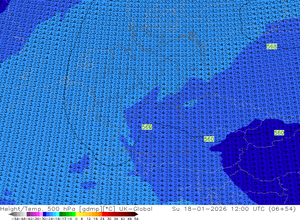Click the gray left arrow of color scale
The image size is (300, 220).
click(x=11, y=214)
